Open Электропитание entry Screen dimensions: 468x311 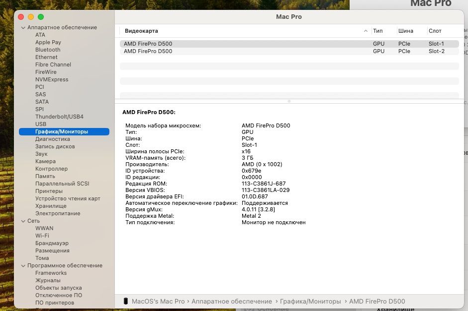pyautogui.click(x=58, y=213)
